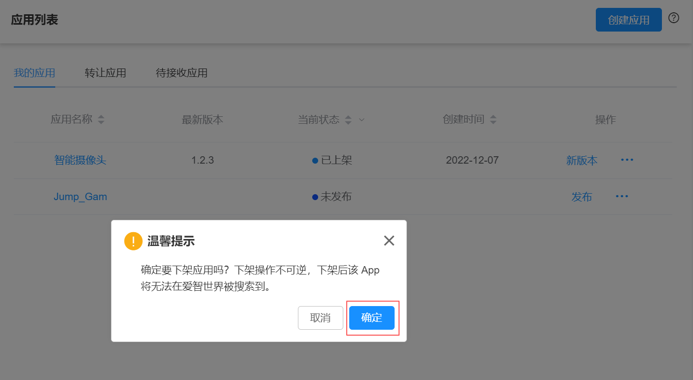Click the status dot next to 未发布
693x380 pixels.
point(315,196)
